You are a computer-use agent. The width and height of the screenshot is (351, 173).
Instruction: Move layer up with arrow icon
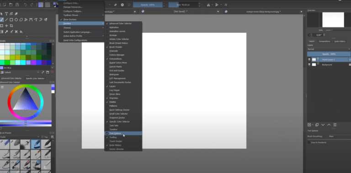[329, 125]
